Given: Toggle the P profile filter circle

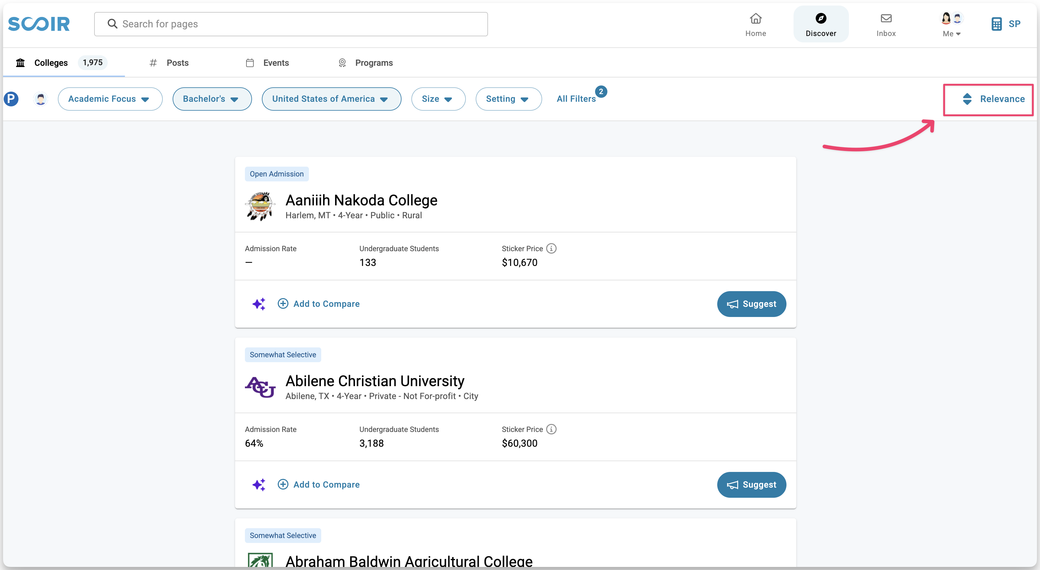Looking at the screenshot, I should (11, 98).
